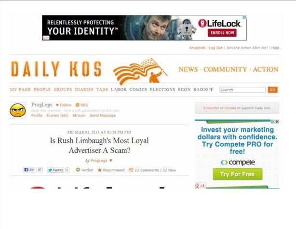Click the Log Out link
Viewport: 296px width, 229px height.
point(215,48)
